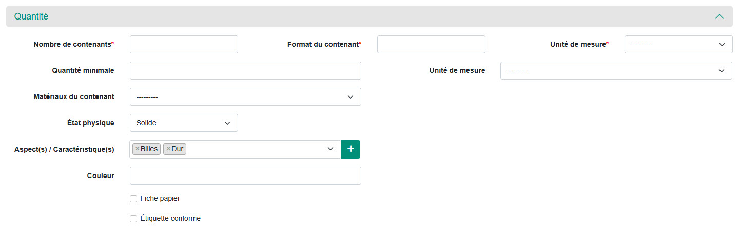Screen dimensions: 739x233
Task: Click the Quantité section header title
Action: tap(31, 16)
